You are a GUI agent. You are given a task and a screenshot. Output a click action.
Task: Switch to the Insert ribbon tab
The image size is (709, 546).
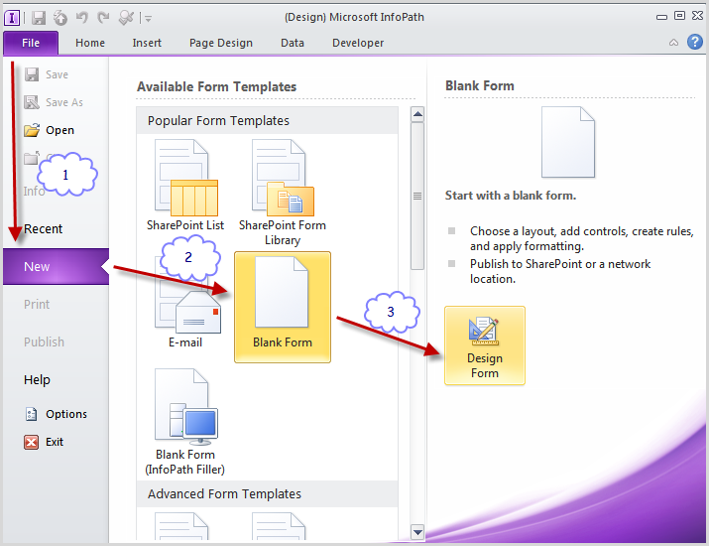(x=147, y=43)
